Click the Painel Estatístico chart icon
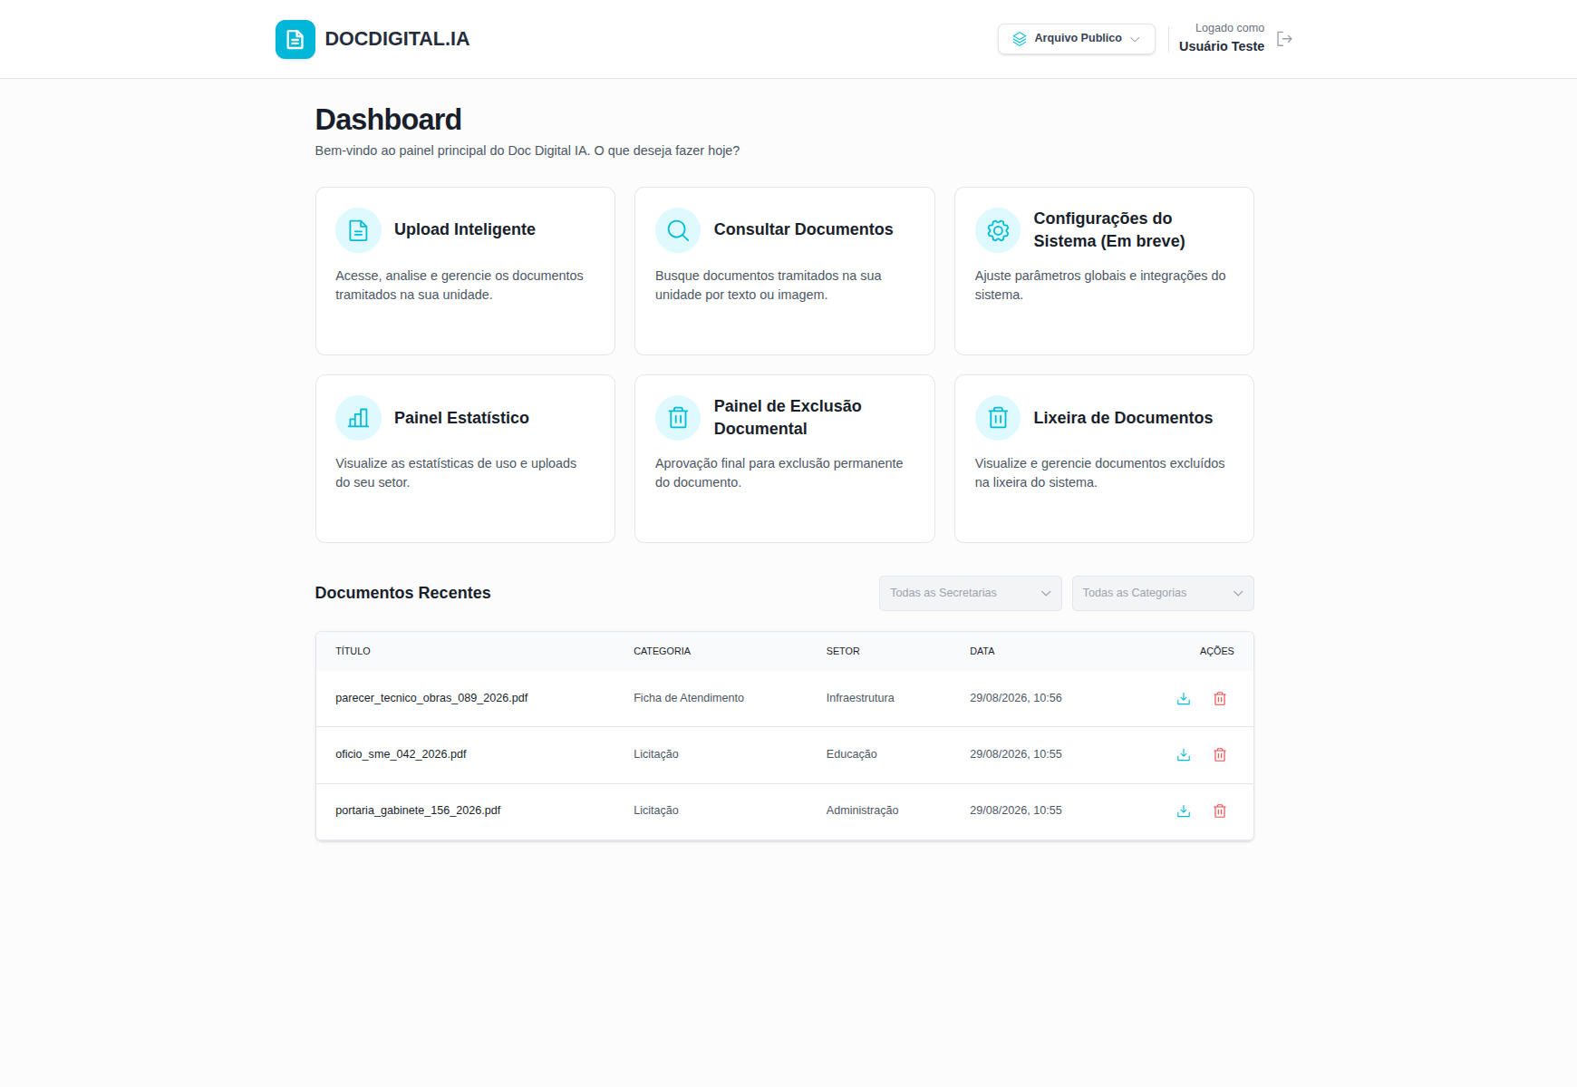The height and width of the screenshot is (1087, 1577). 358,418
